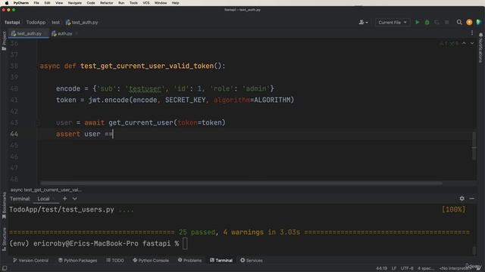Click the fold marker beside line 43
Image resolution: width=485 pixels, height=272 pixels.
(38, 122)
